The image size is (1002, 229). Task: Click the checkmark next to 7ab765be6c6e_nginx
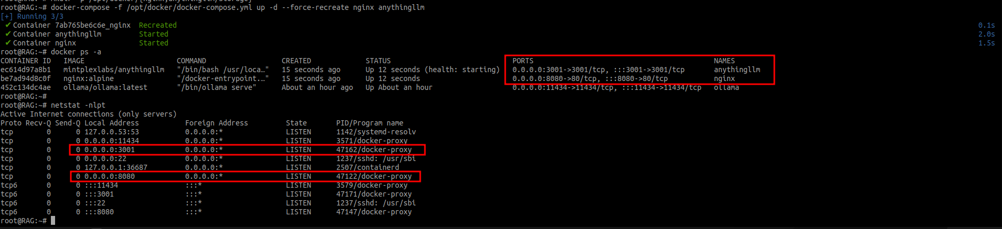pos(8,25)
